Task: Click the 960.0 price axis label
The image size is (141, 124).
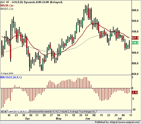Action: 135,21
